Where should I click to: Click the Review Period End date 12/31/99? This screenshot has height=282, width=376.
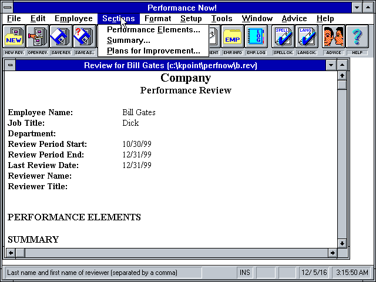[x=137, y=155]
